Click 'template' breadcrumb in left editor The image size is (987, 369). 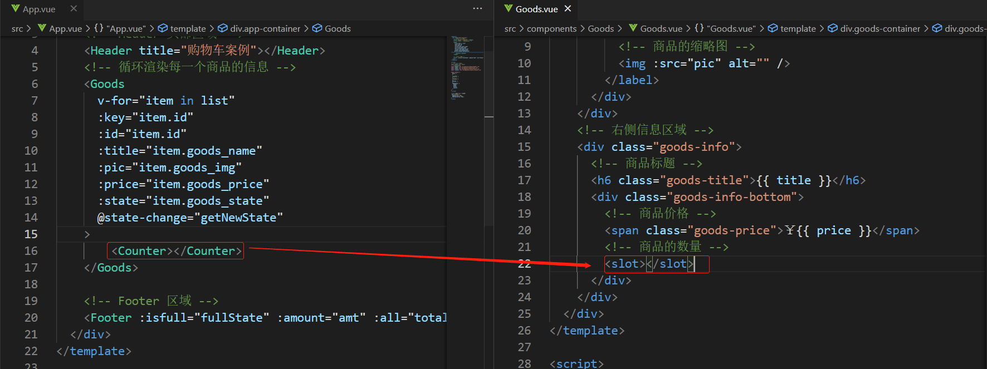point(188,28)
